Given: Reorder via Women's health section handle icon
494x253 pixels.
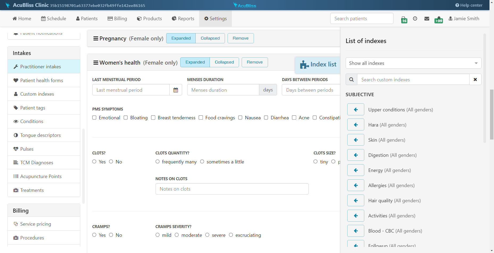Looking at the screenshot, I should pos(96,63).
